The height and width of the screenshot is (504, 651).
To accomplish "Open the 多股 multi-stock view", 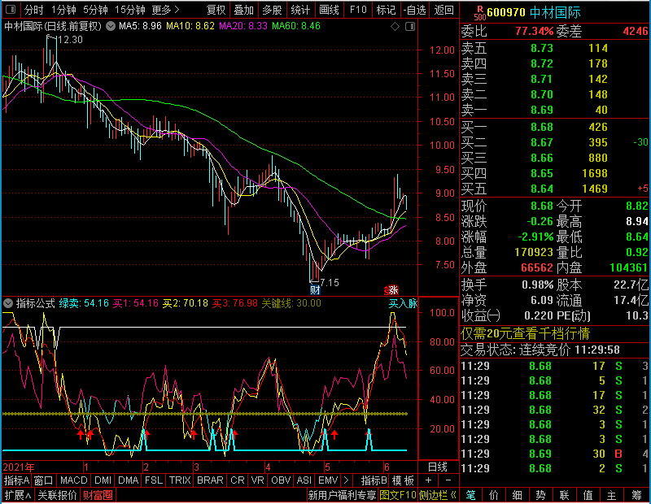I will (272, 10).
